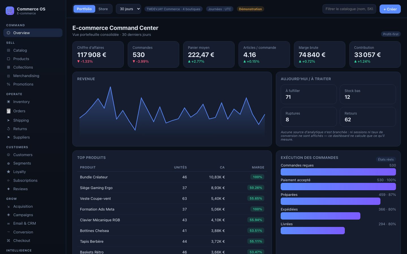Image resolution: width=407 pixels, height=254 pixels.
Task: Click the Démonstration badge
Action: click(x=250, y=9)
